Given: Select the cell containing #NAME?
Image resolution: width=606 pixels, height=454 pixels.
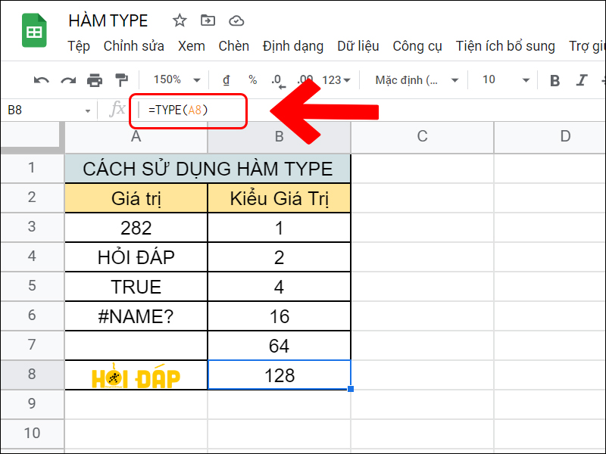Looking at the screenshot, I should [136, 316].
